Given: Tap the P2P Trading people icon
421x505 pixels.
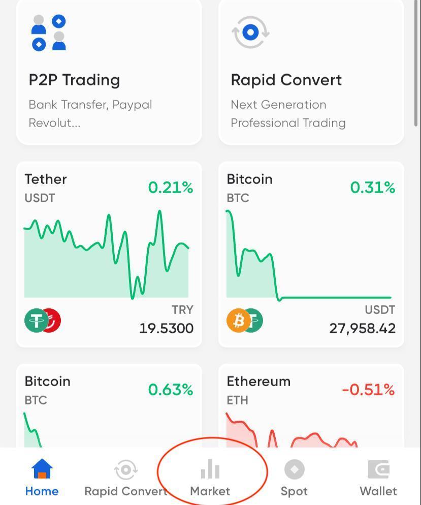Looking at the screenshot, I should pos(49,33).
